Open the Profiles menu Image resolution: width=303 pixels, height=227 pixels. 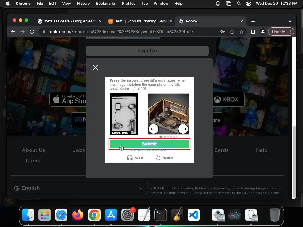coord(128,4)
